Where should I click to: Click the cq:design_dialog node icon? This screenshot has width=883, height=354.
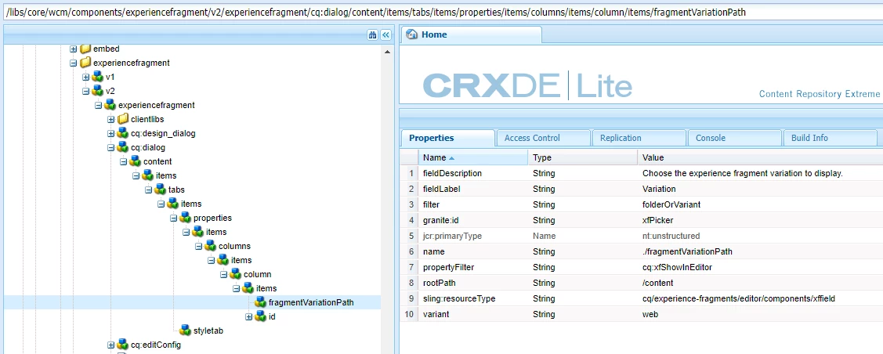tap(123, 133)
